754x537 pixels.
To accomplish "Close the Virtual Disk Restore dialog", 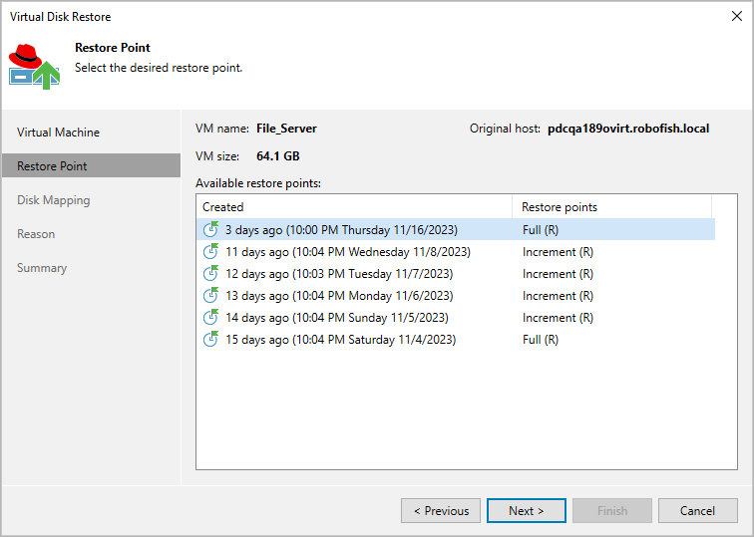I will (737, 16).
